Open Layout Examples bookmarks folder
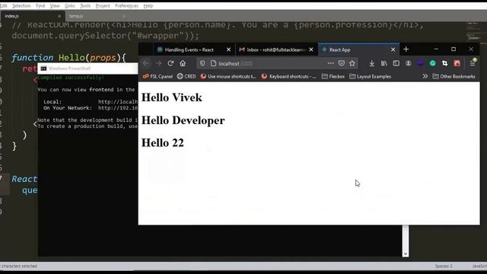The image size is (487, 274). tap(371, 76)
